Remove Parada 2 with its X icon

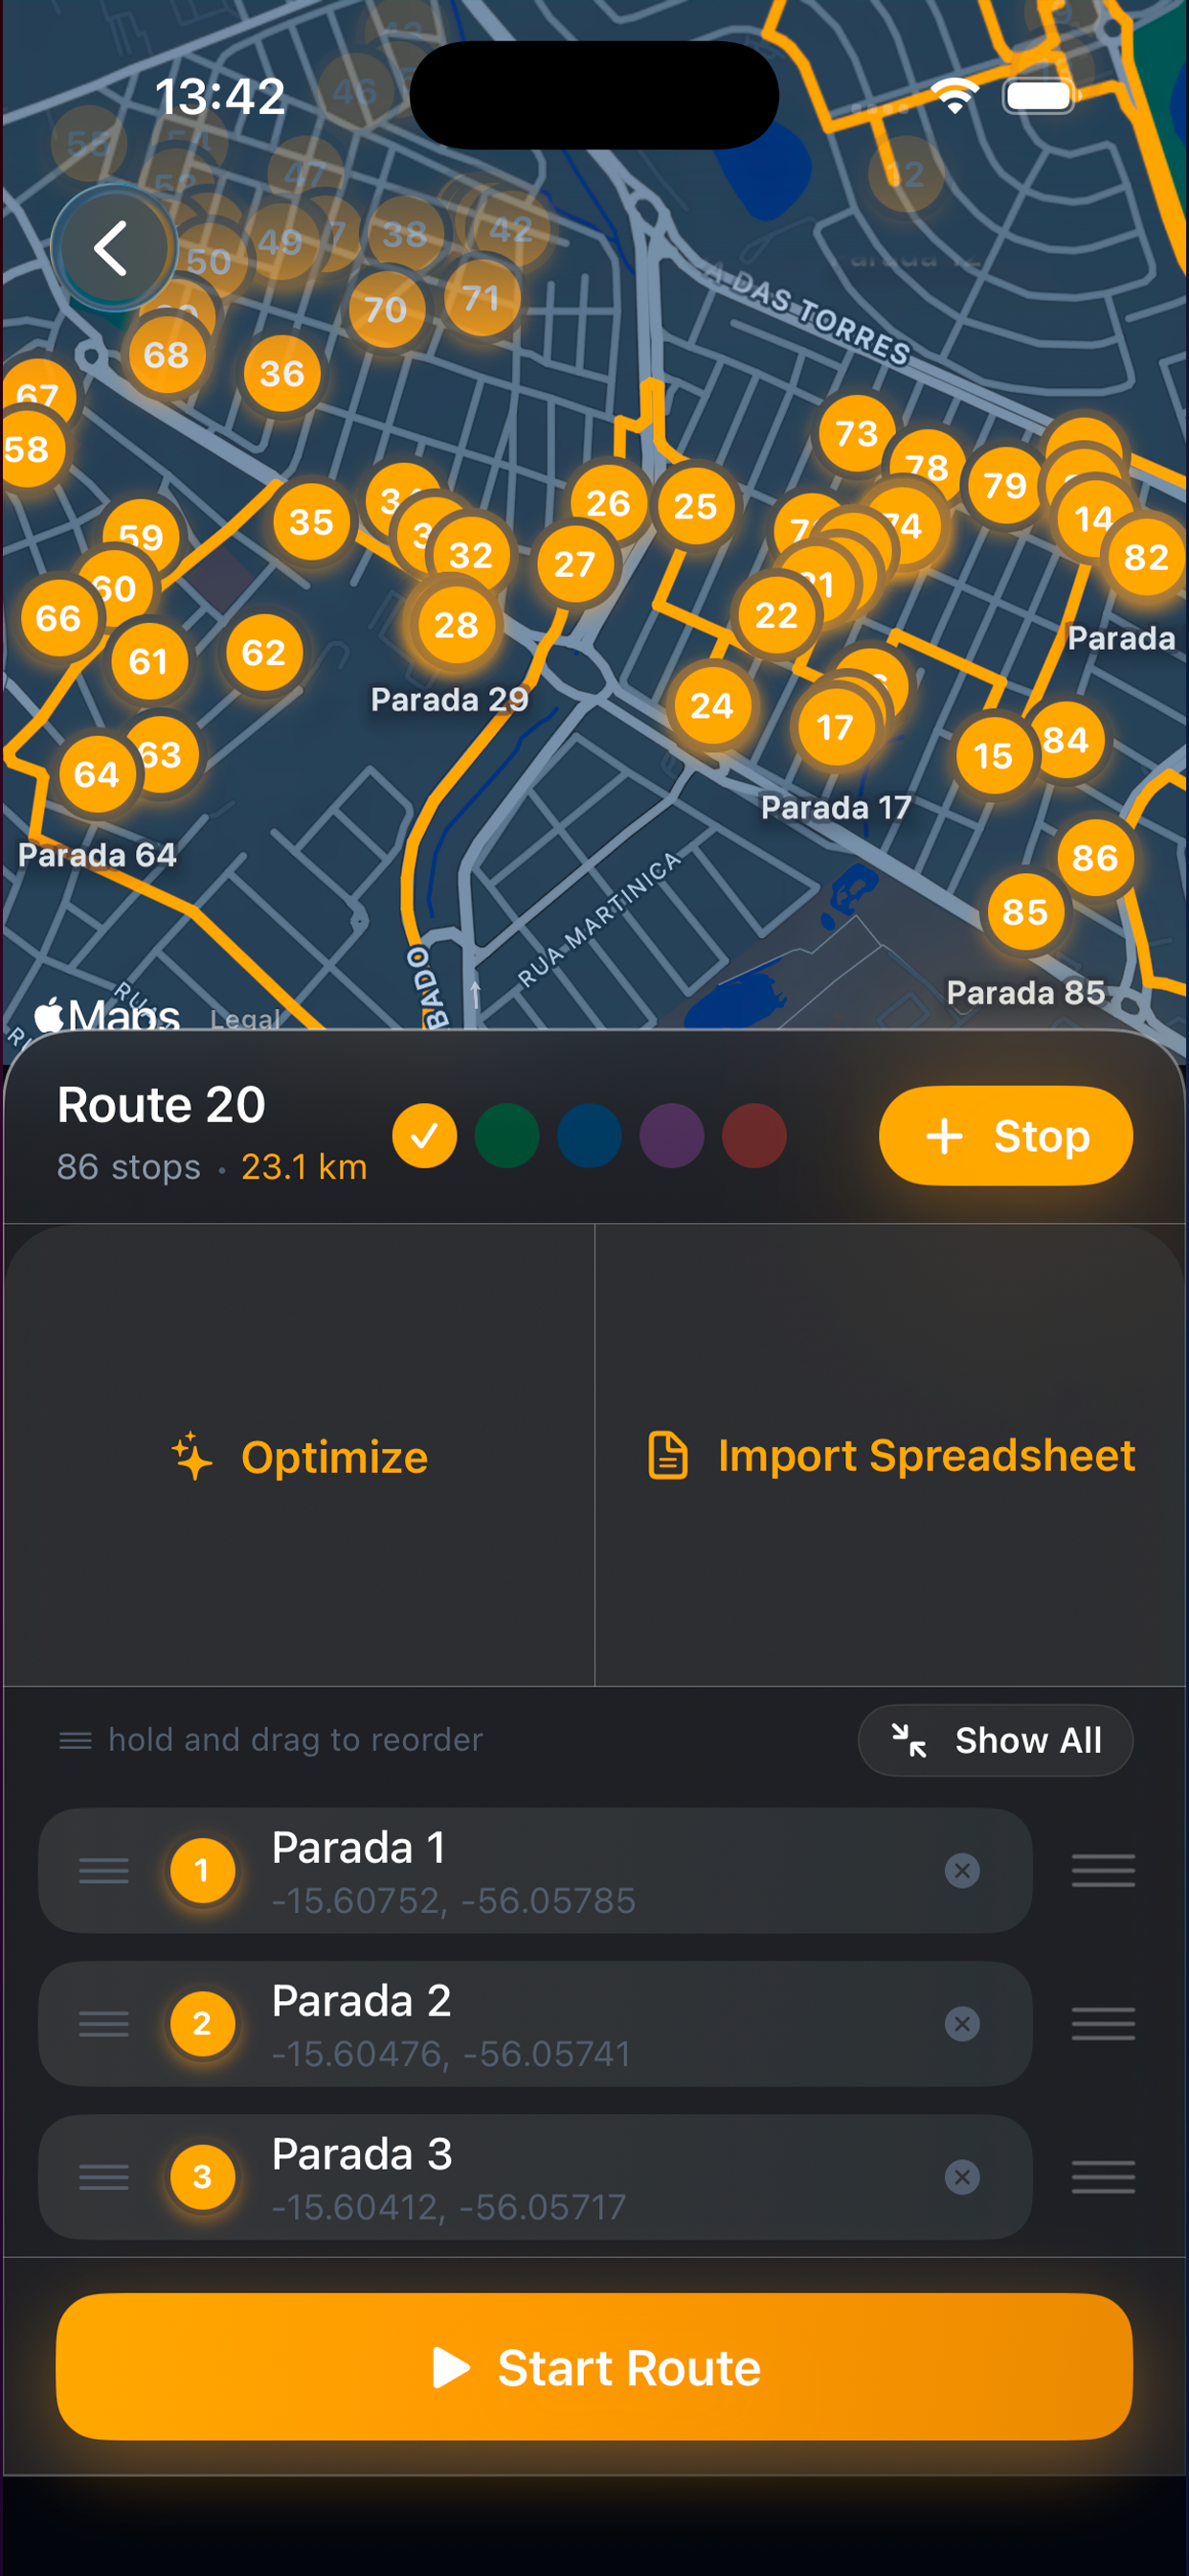[961, 2023]
